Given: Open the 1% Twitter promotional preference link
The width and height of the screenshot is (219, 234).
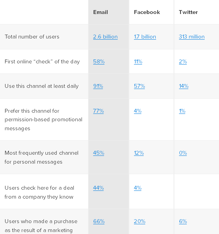Looking at the screenshot, I should click(x=182, y=111).
